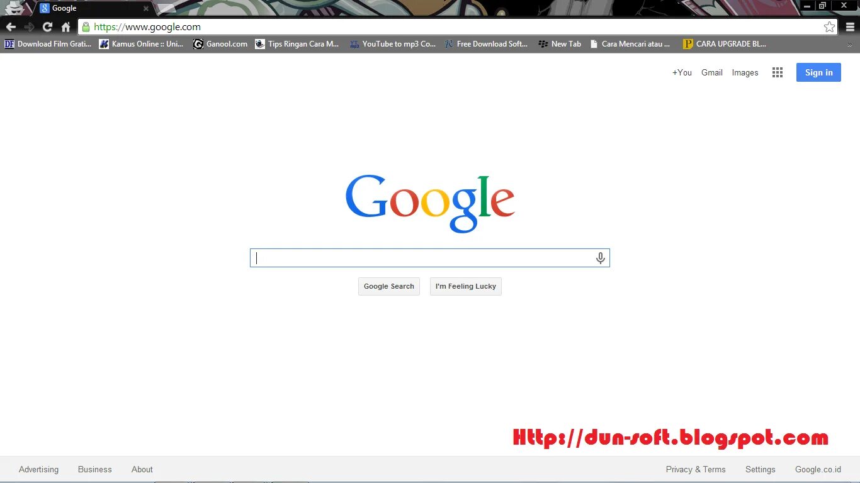Click the Google Search button
This screenshot has width=860, height=483.
tap(389, 286)
